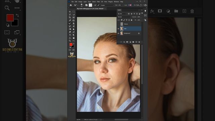Show the hidden Texture layer
The width and height of the screenshot is (215, 121).
[x=119, y=24]
